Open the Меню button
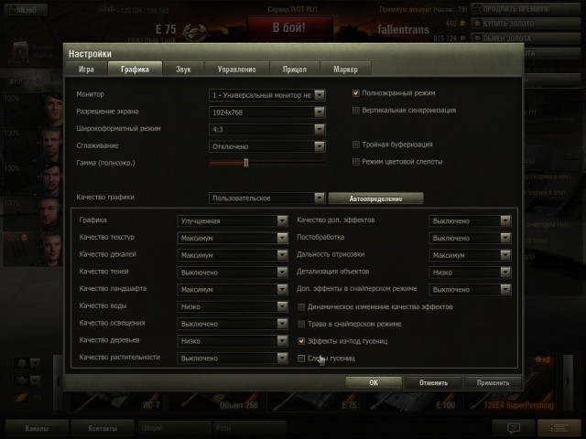 click(26, 9)
